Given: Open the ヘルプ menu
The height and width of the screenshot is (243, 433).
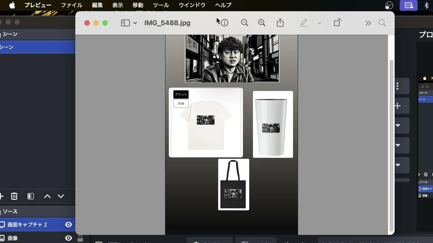Looking at the screenshot, I should 223,5.
